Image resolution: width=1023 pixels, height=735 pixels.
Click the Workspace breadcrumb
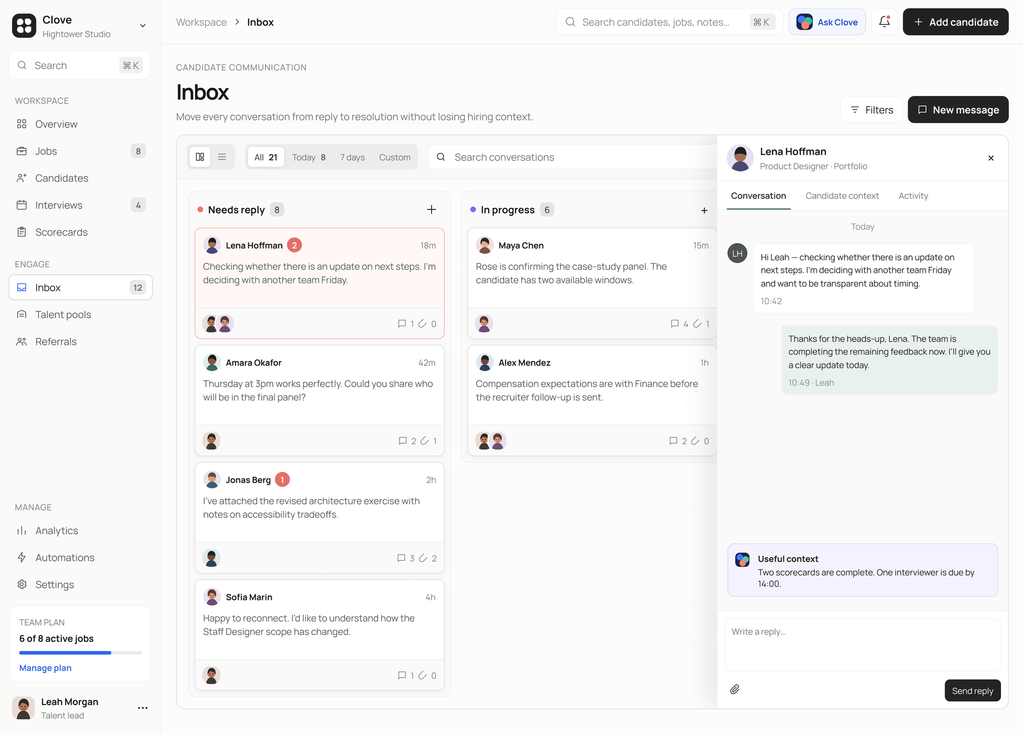pos(201,22)
